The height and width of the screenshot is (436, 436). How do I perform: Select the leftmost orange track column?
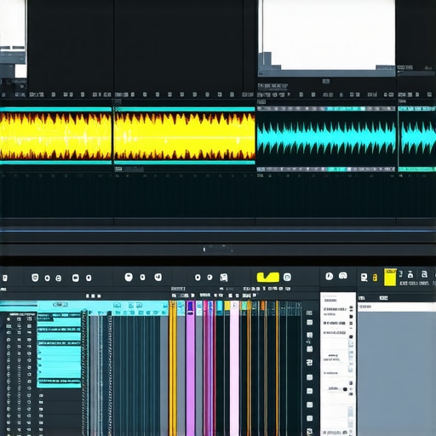click(x=173, y=369)
